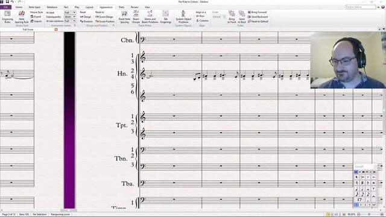Save the score from quick access toolbar
This screenshot has height=217, width=386.
coord(7,2)
